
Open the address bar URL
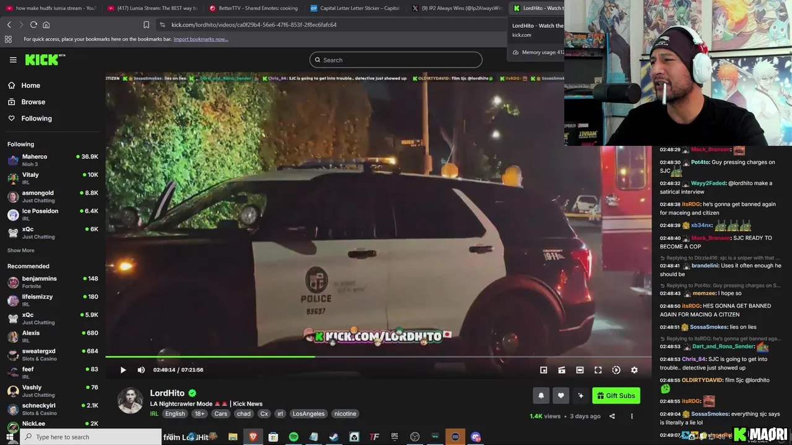click(x=254, y=25)
